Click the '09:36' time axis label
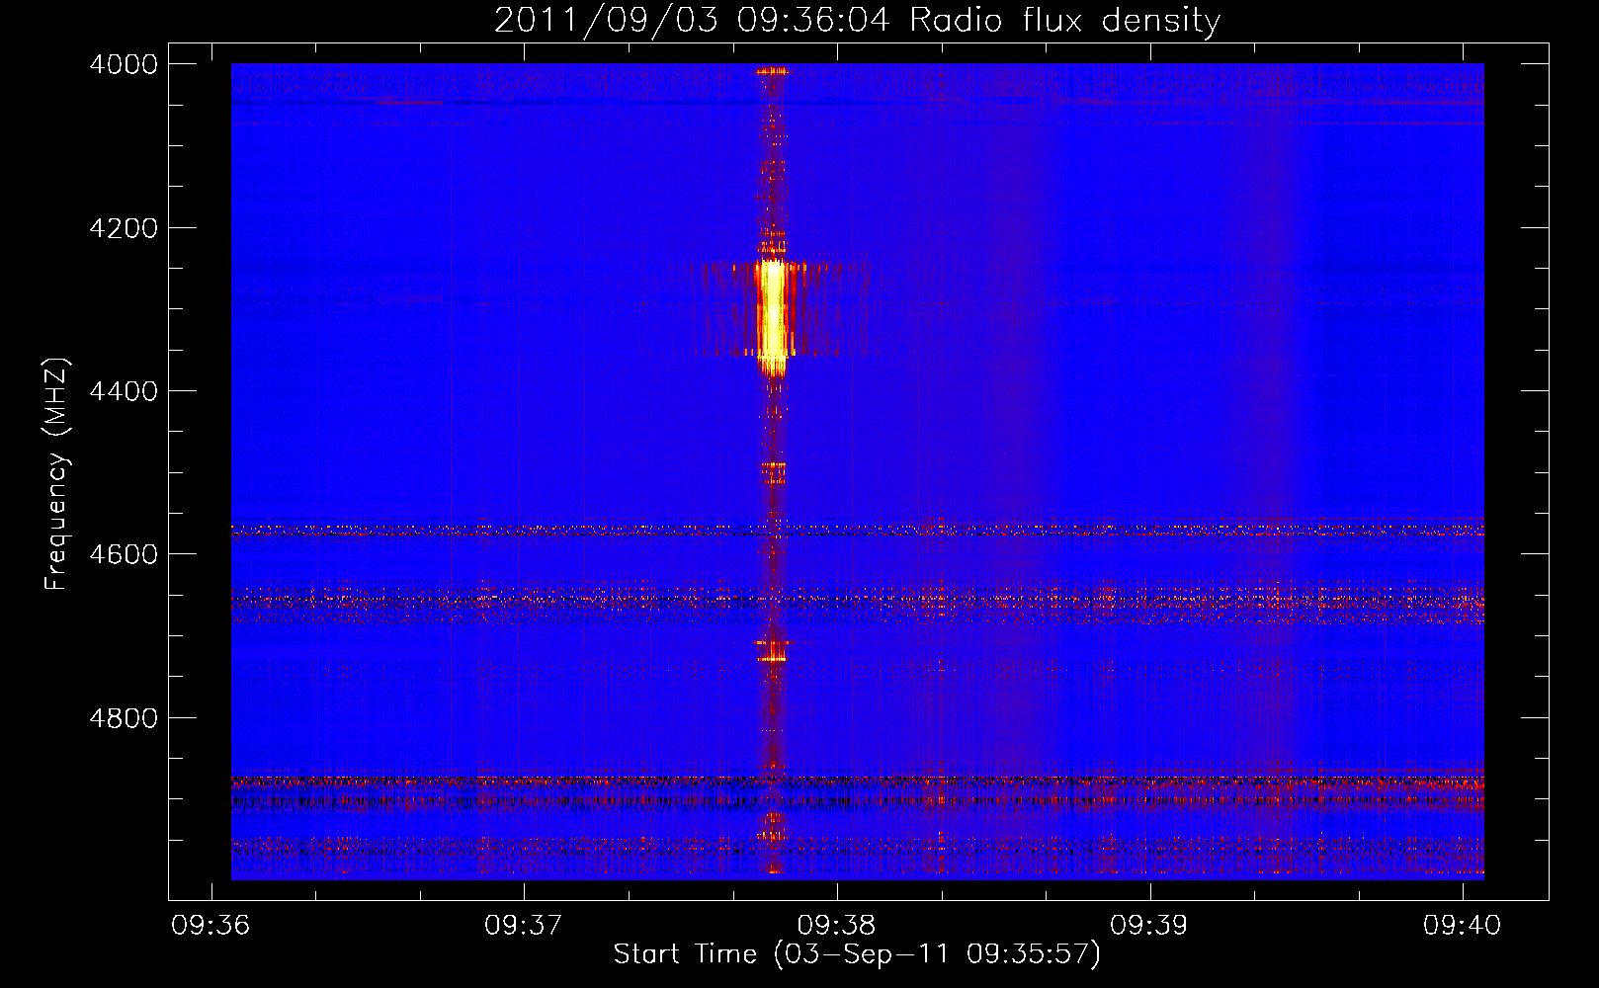This screenshot has height=988, width=1599. tap(210, 926)
